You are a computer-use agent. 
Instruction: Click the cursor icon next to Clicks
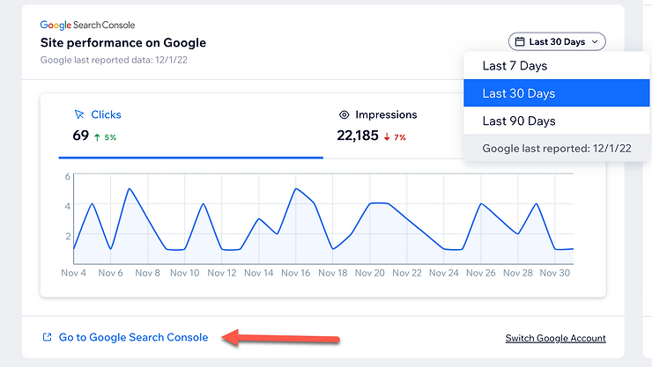point(79,114)
